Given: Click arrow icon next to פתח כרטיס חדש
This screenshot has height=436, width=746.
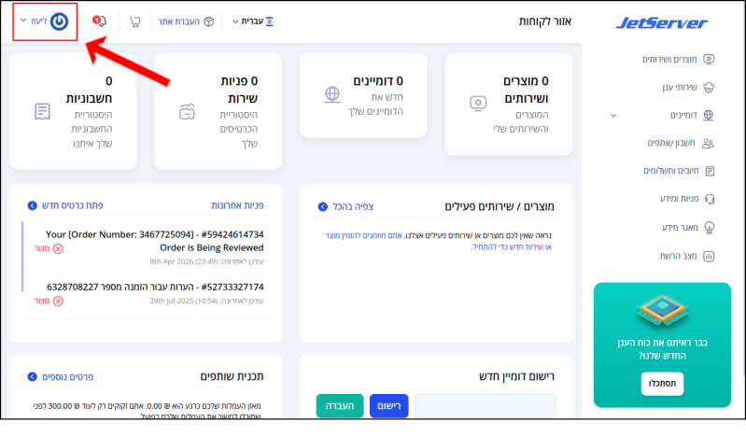Looking at the screenshot, I should (33, 205).
